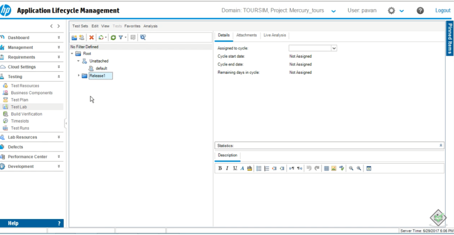Image resolution: width=454 pixels, height=235 pixels.
Task: Select the Details tab
Action: click(224, 35)
